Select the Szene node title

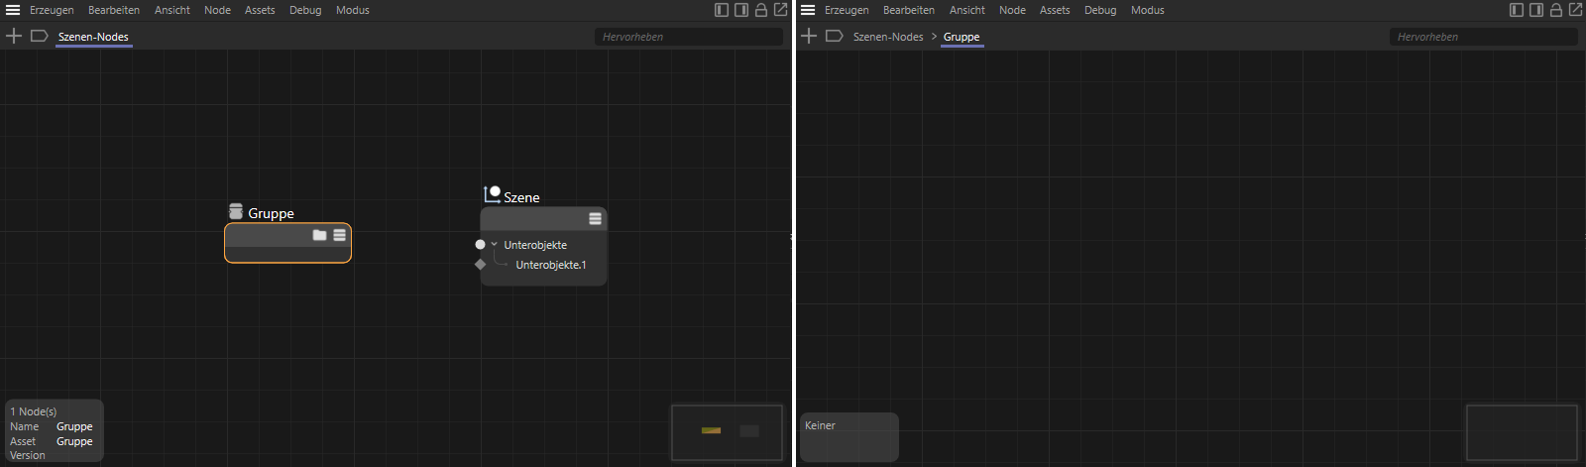(521, 197)
